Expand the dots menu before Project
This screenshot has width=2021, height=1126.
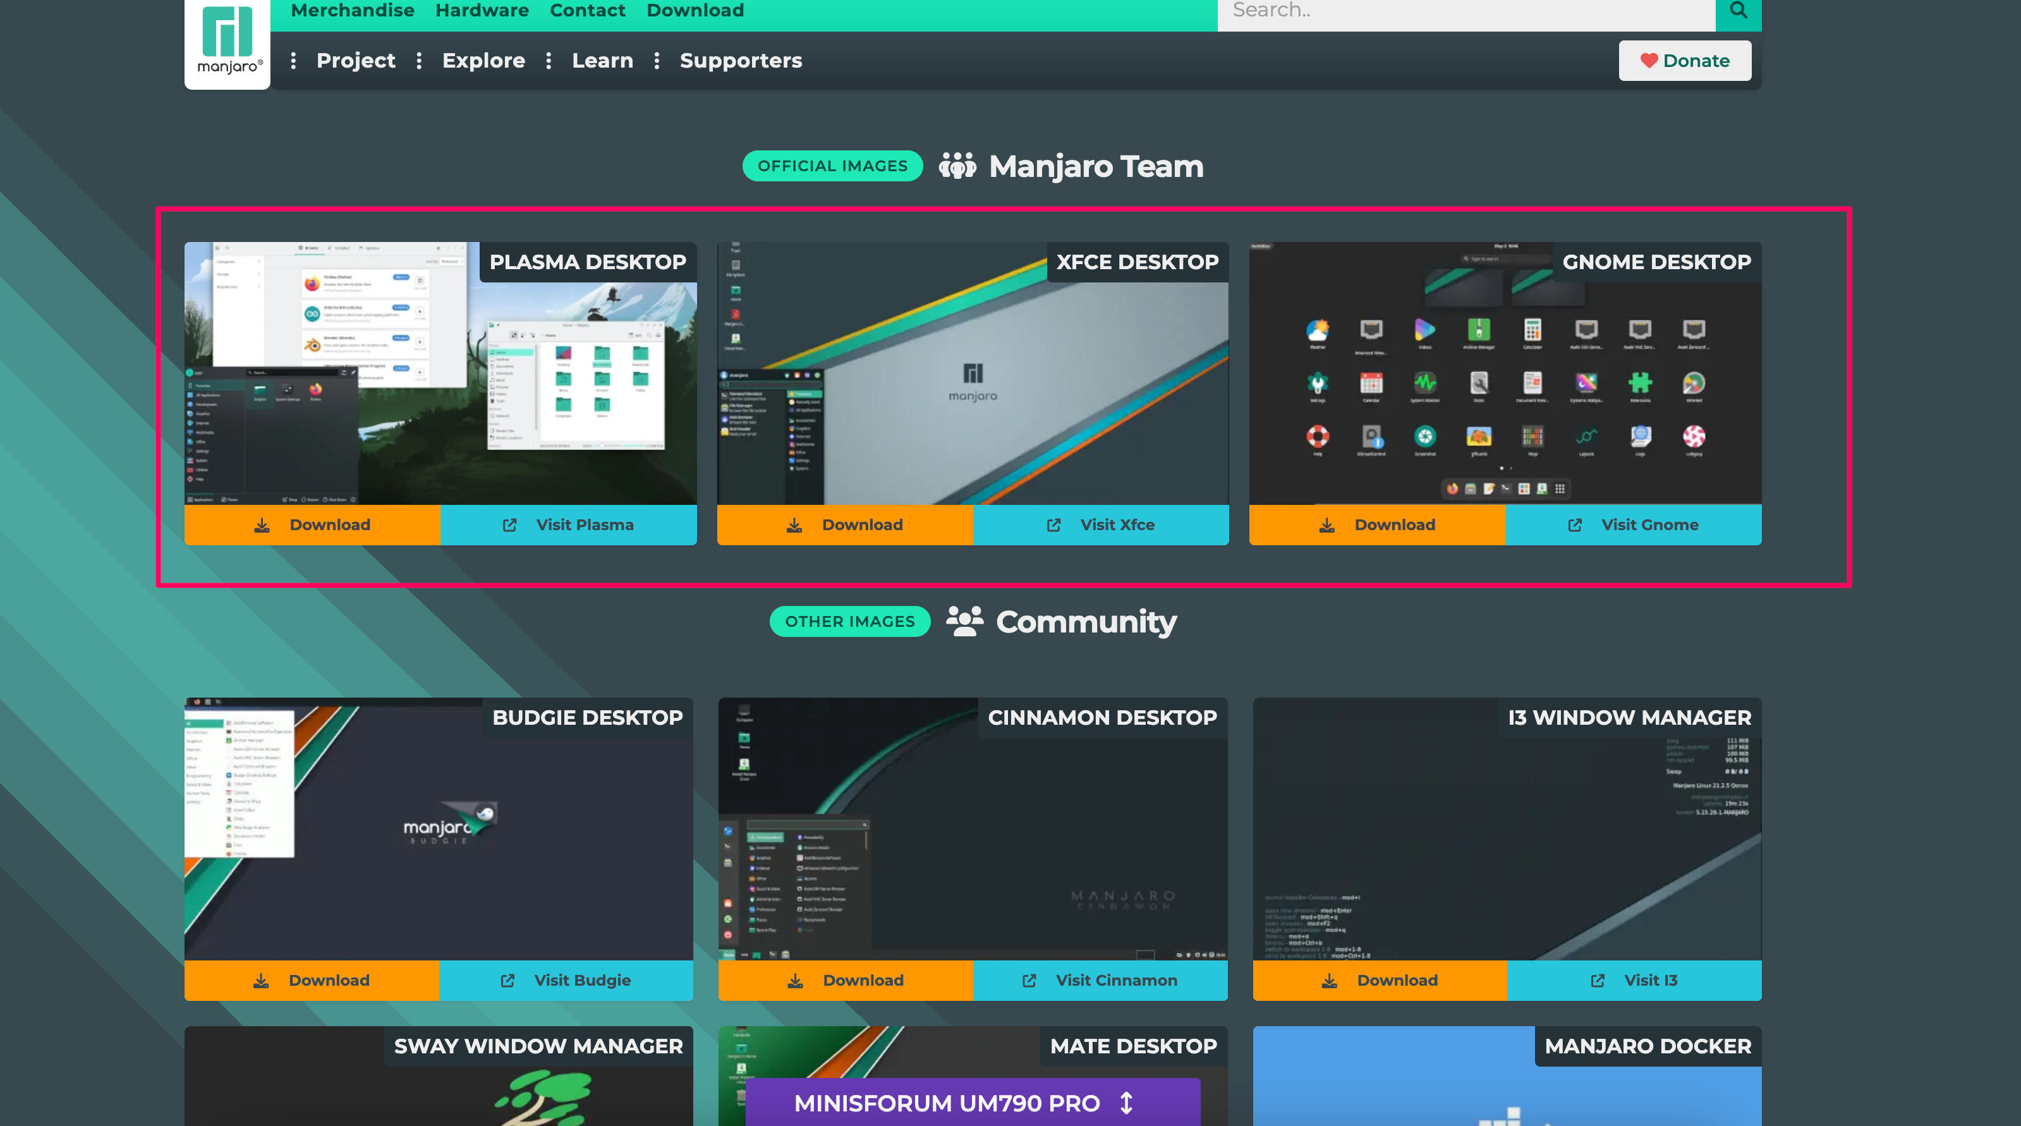coord(293,61)
